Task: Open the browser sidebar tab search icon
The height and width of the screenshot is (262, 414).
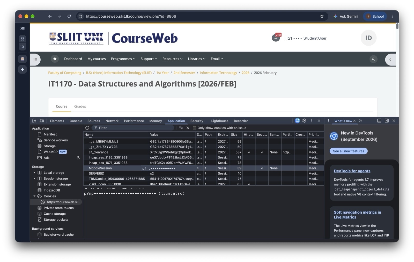Action: 23,47
